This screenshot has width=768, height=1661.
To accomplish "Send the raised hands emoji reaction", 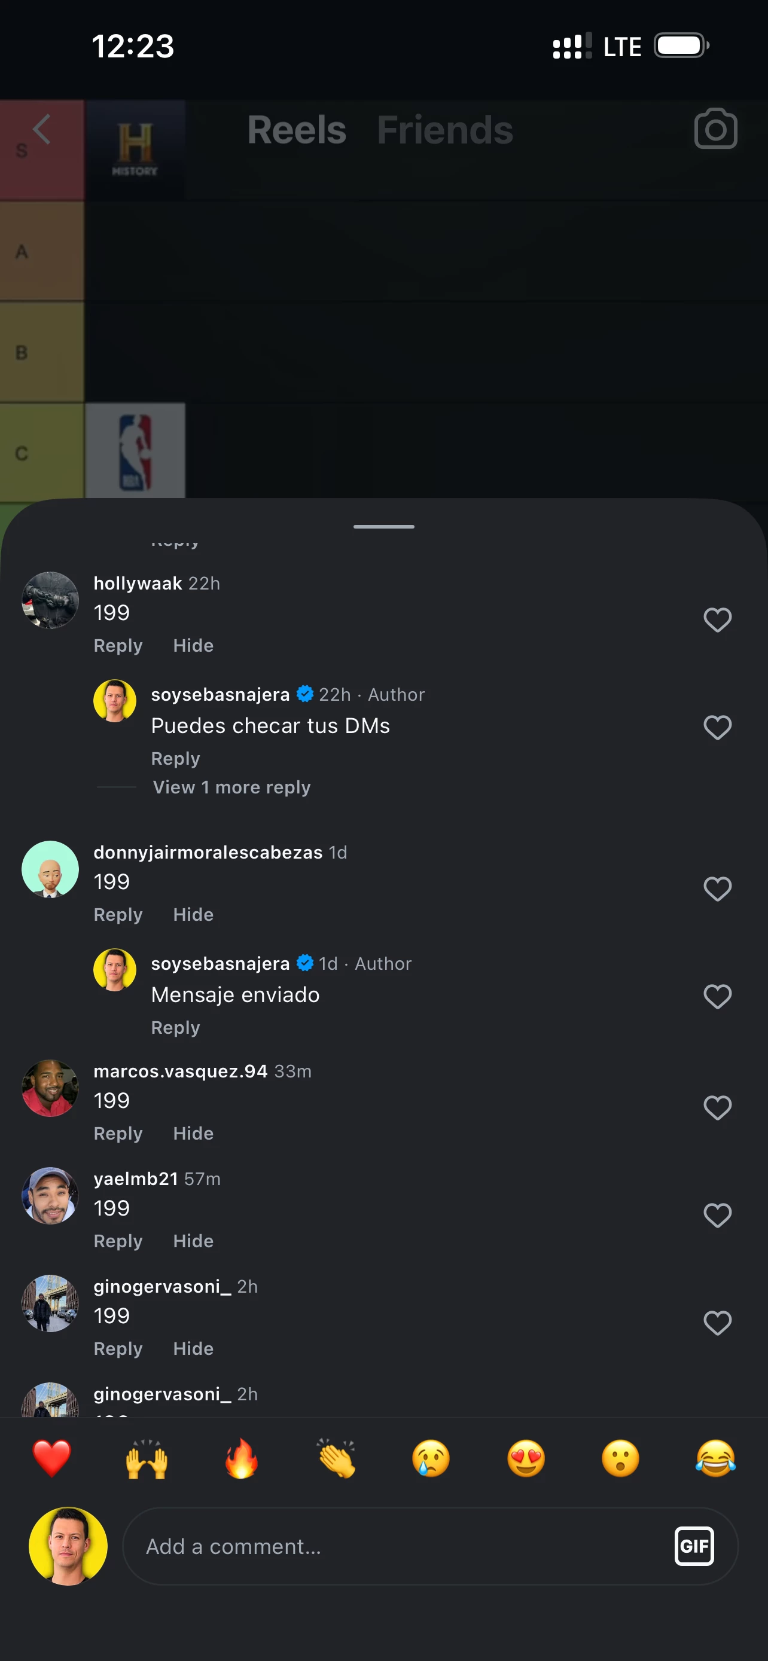I will [147, 1458].
